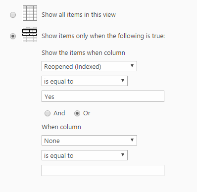Click the 'Show the items when column' heading

[x=83, y=53]
